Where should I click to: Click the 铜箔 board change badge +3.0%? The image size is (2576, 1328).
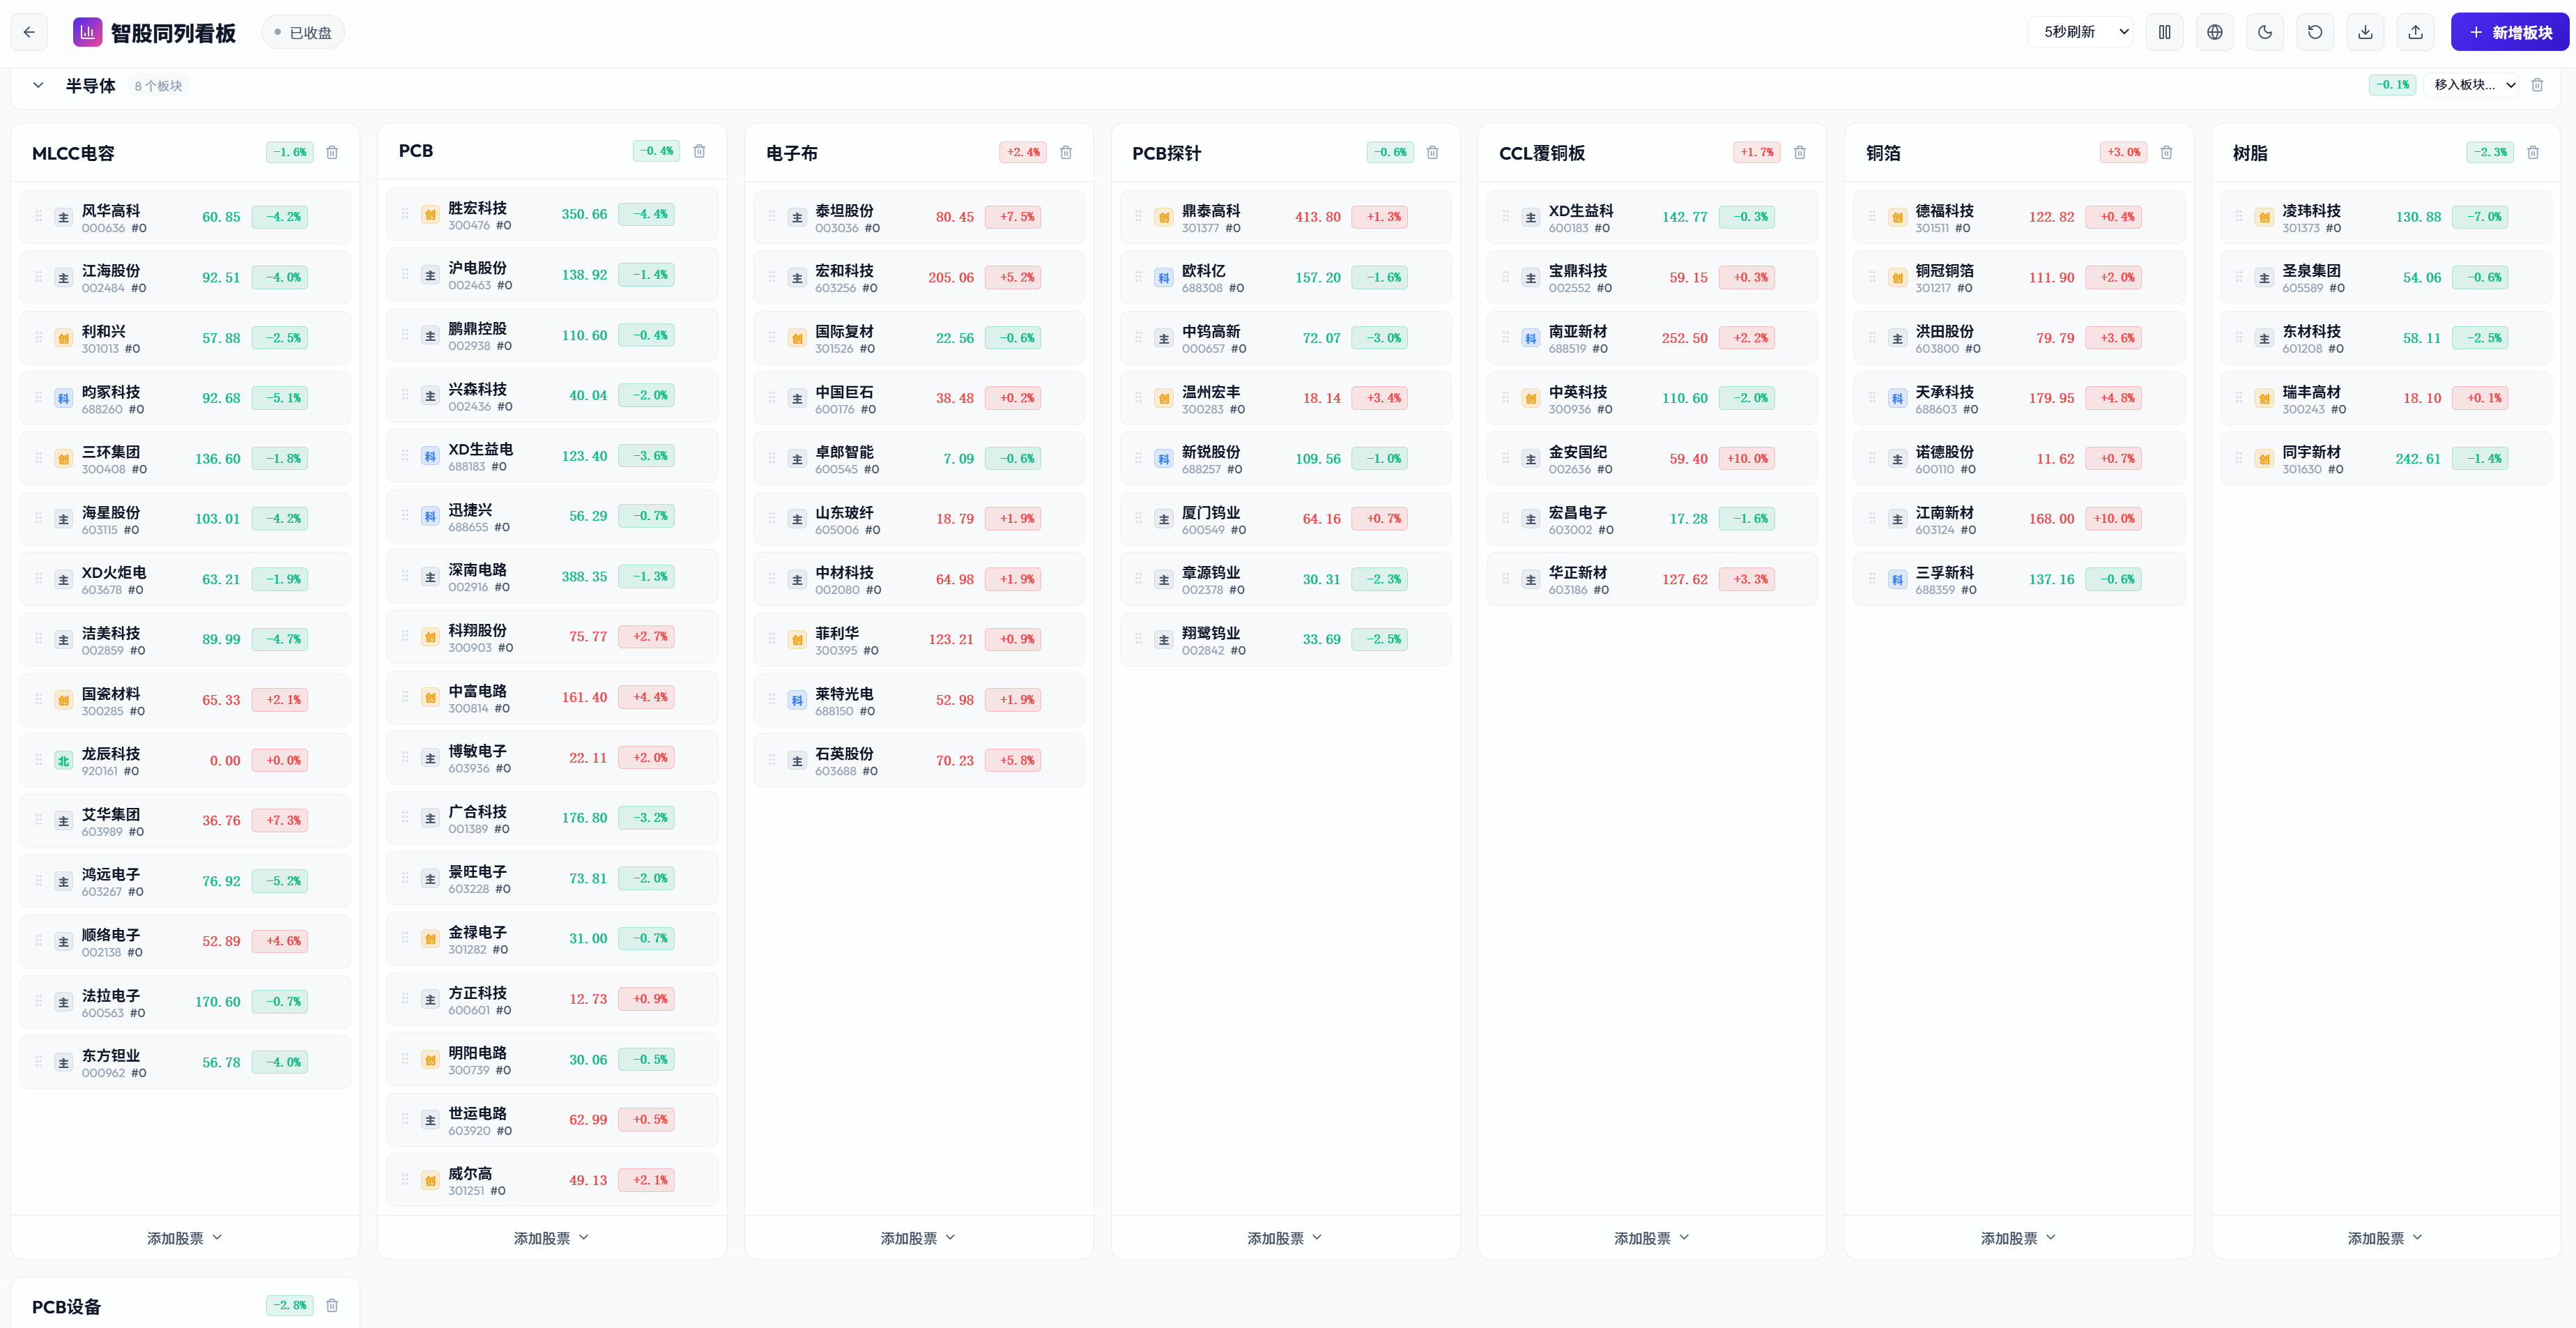tap(2123, 152)
